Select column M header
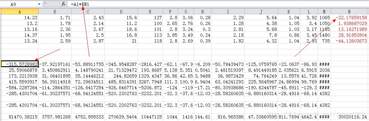The height and width of the screenshot is (121, 369). 324,12
